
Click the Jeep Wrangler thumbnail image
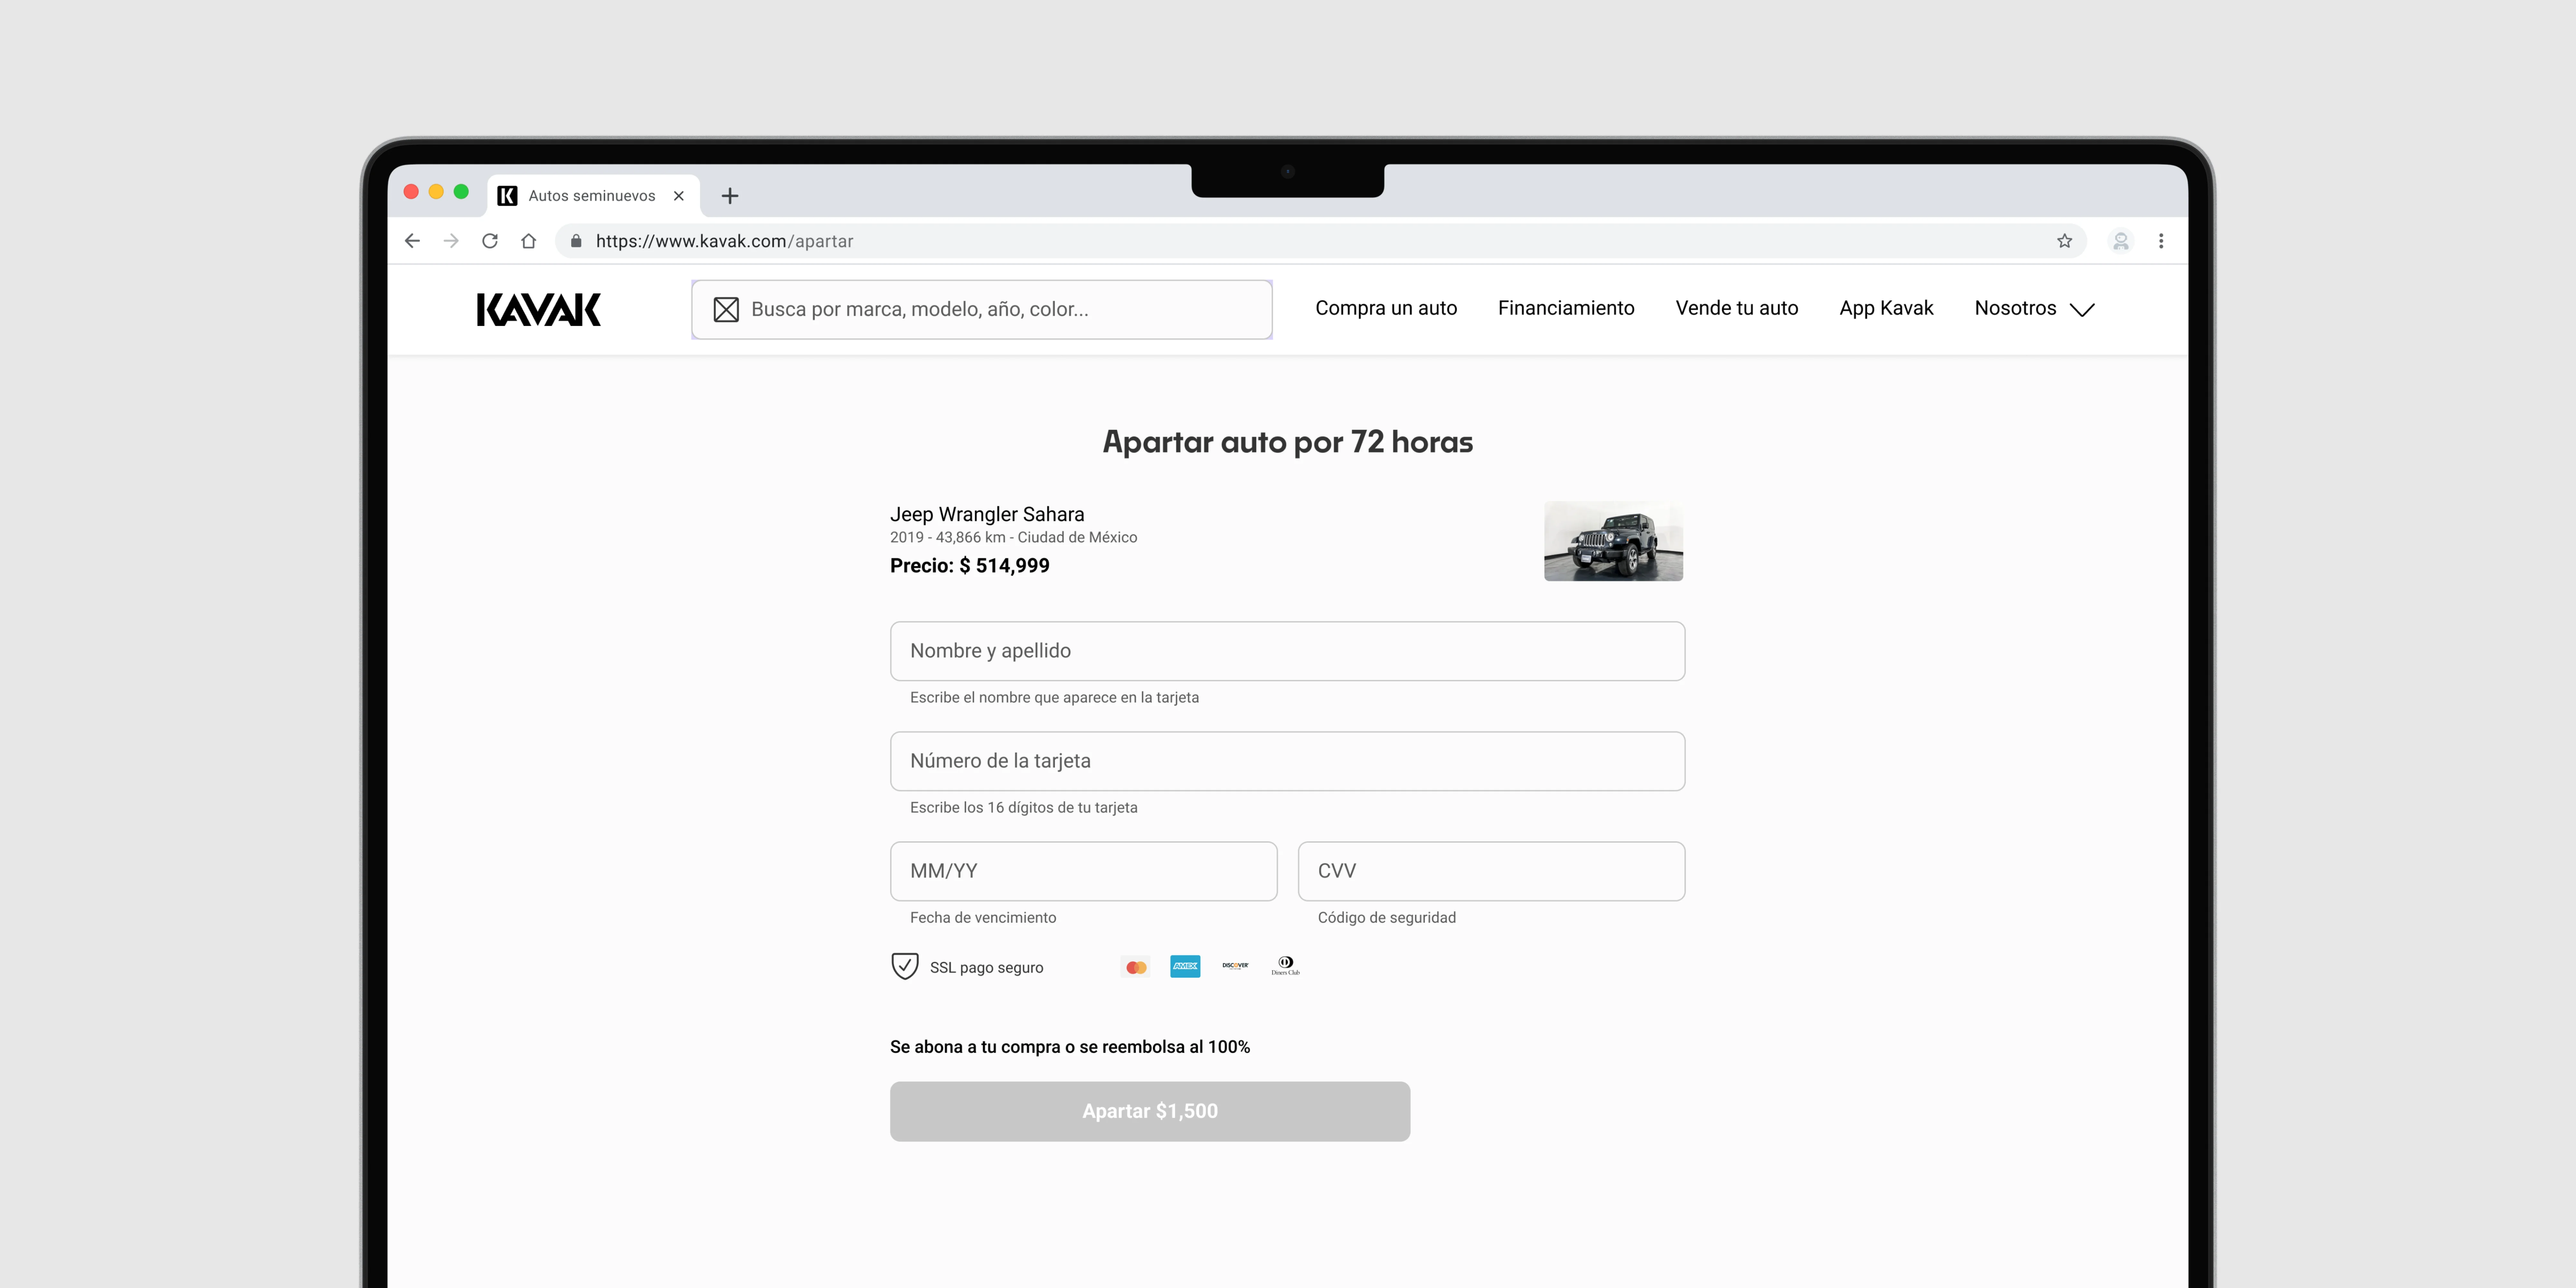click(x=1613, y=541)
